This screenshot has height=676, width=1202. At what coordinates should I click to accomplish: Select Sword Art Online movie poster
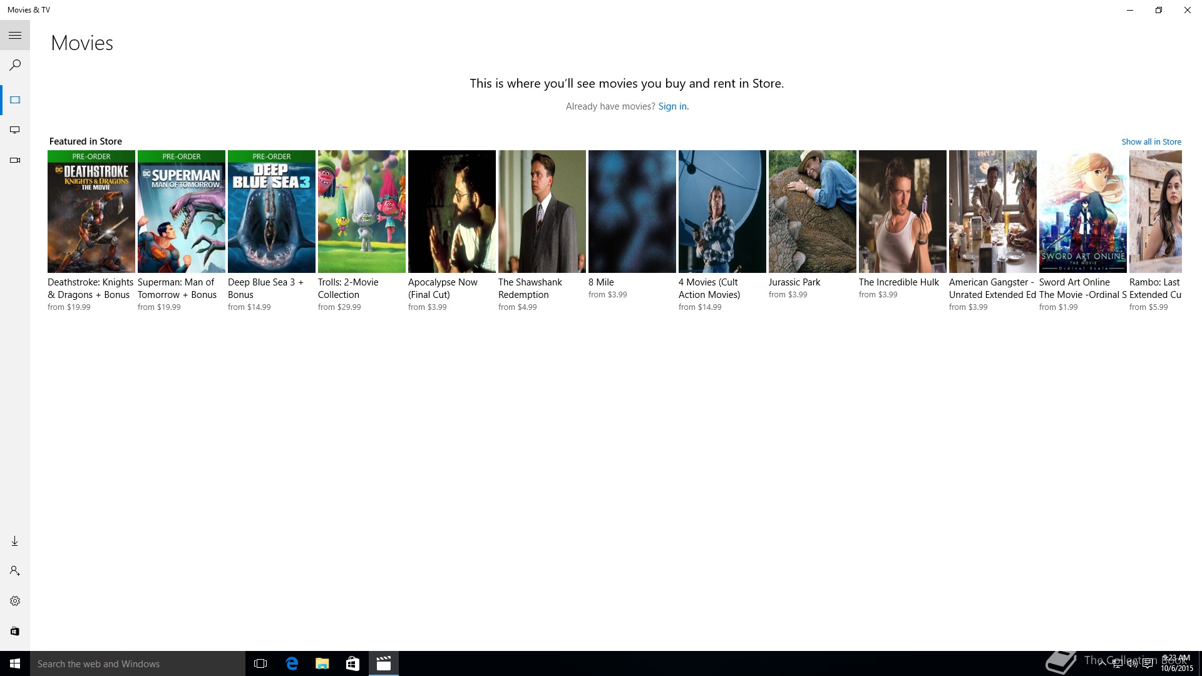(1083, 212)
